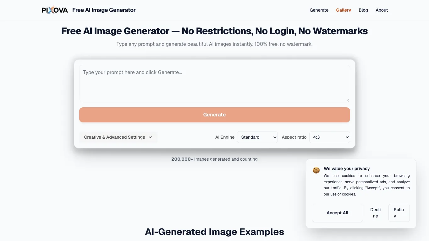Click the PIXOVA logo

coord(55,10)
